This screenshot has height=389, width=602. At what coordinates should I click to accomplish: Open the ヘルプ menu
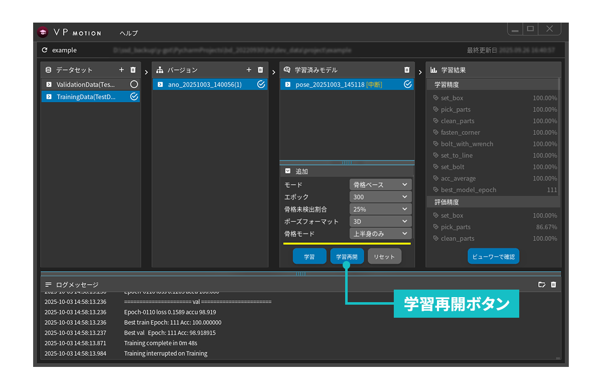coord(128,33)
